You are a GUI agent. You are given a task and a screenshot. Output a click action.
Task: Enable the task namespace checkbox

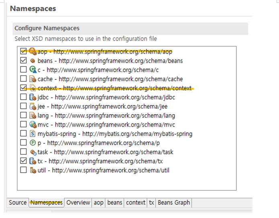24,152
